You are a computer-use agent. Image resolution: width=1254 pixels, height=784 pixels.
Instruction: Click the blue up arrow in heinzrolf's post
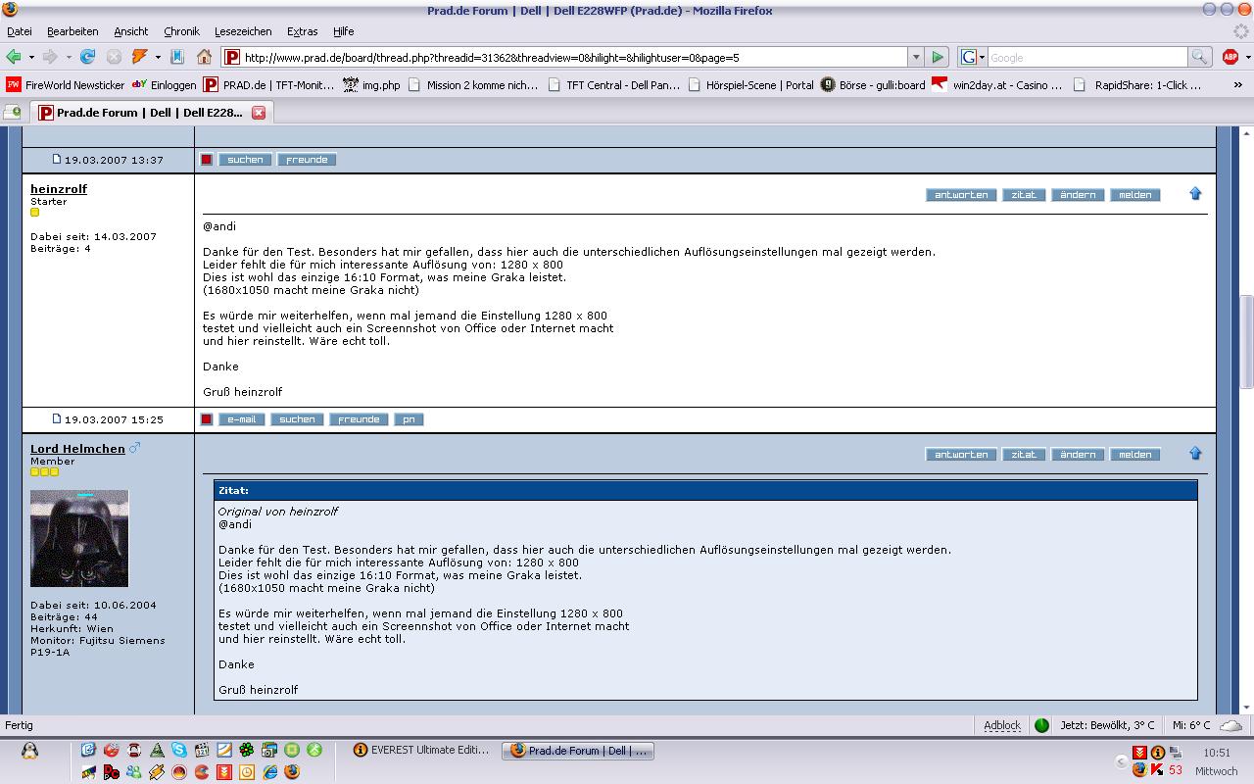click(x=1195, y=194)
